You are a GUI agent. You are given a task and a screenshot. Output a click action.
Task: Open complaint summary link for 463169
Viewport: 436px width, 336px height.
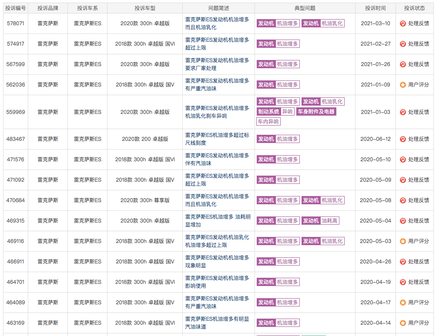pyautogui.click(x=217, y=323)
